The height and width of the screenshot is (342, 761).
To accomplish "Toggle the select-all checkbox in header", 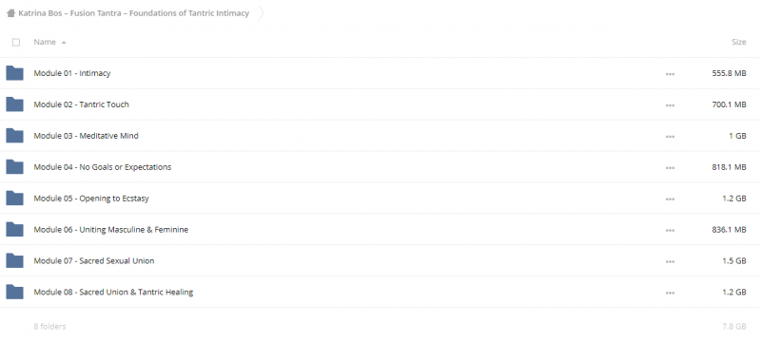I will pos(16,42).
